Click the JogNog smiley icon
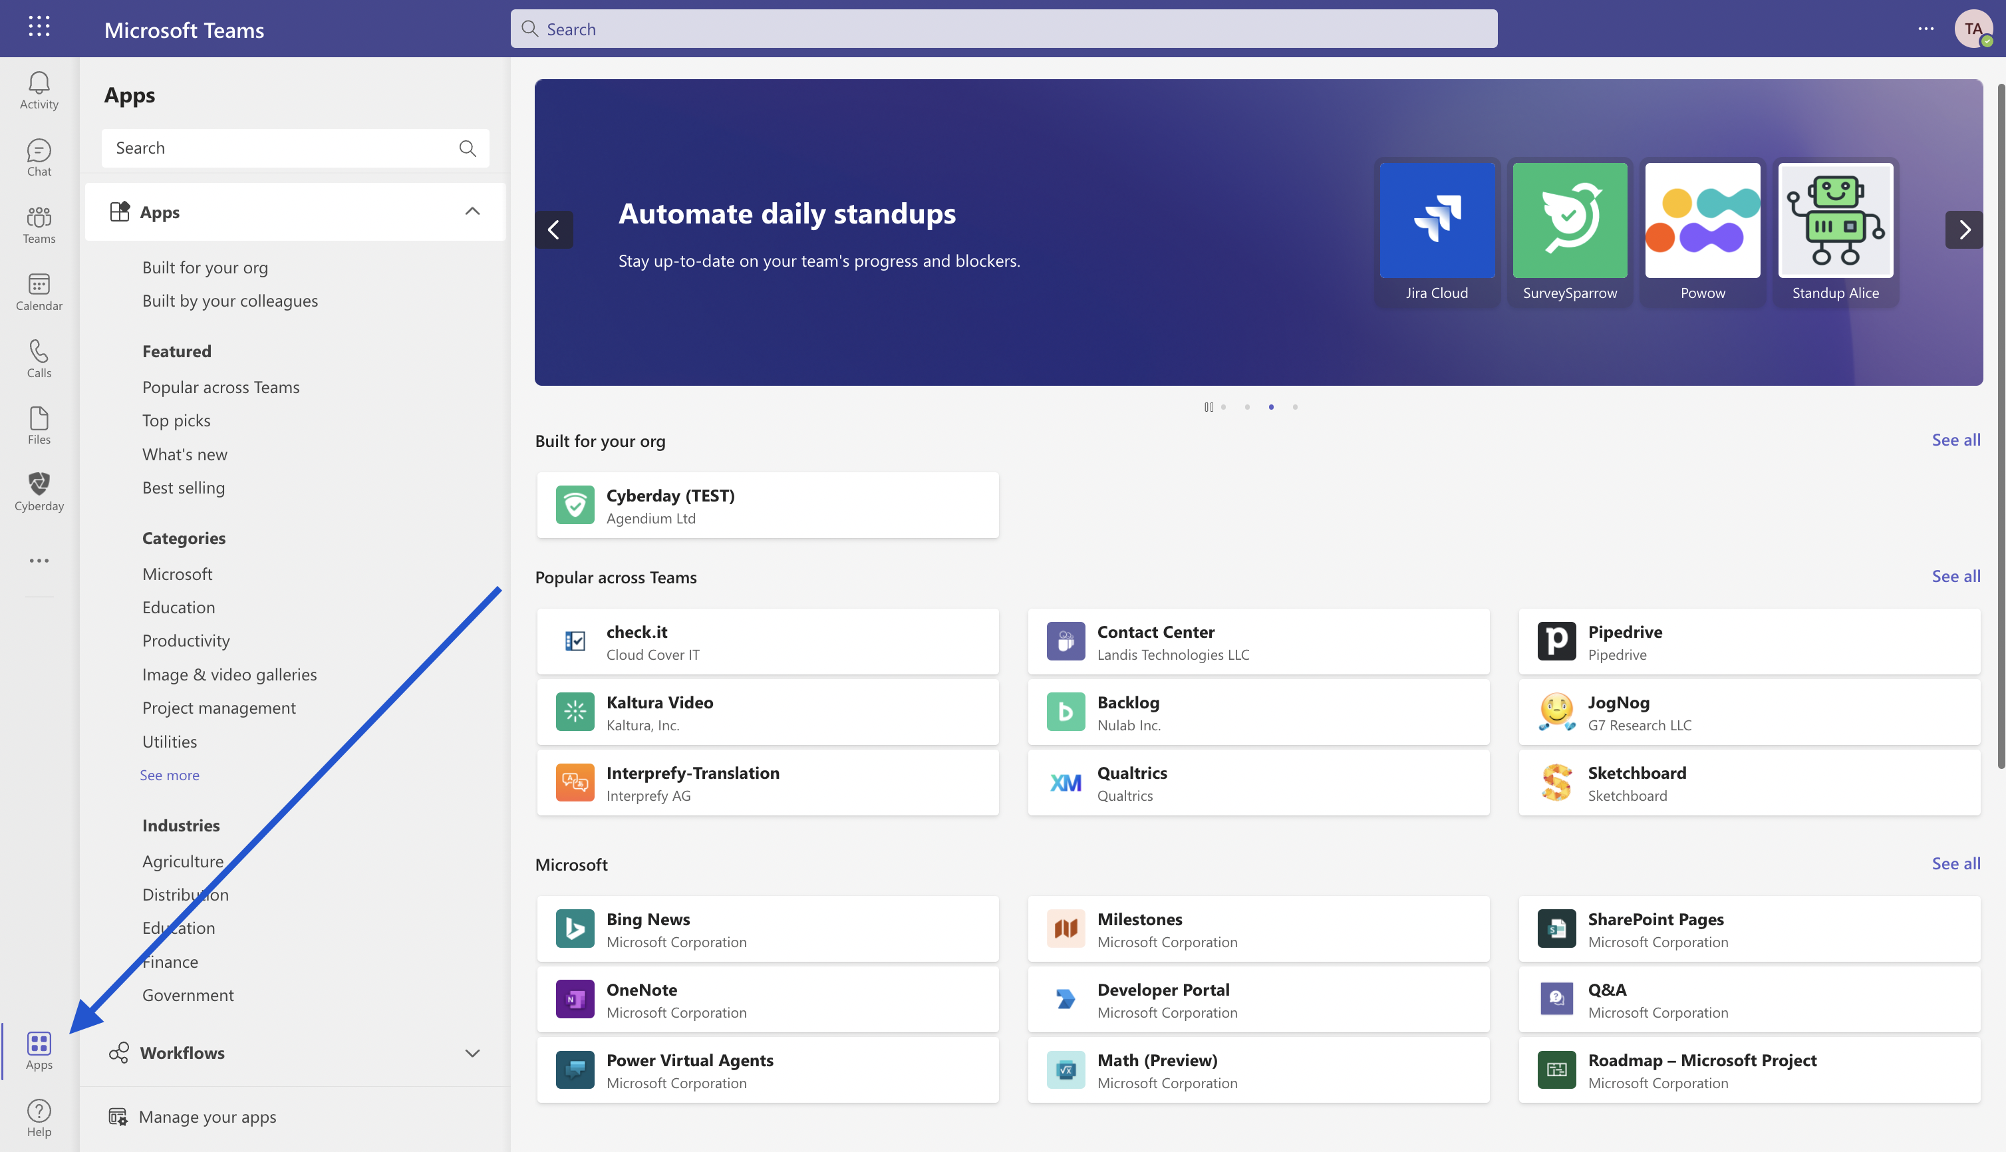Viewport: 2006px width, 1152px height. coord(1556,711)
